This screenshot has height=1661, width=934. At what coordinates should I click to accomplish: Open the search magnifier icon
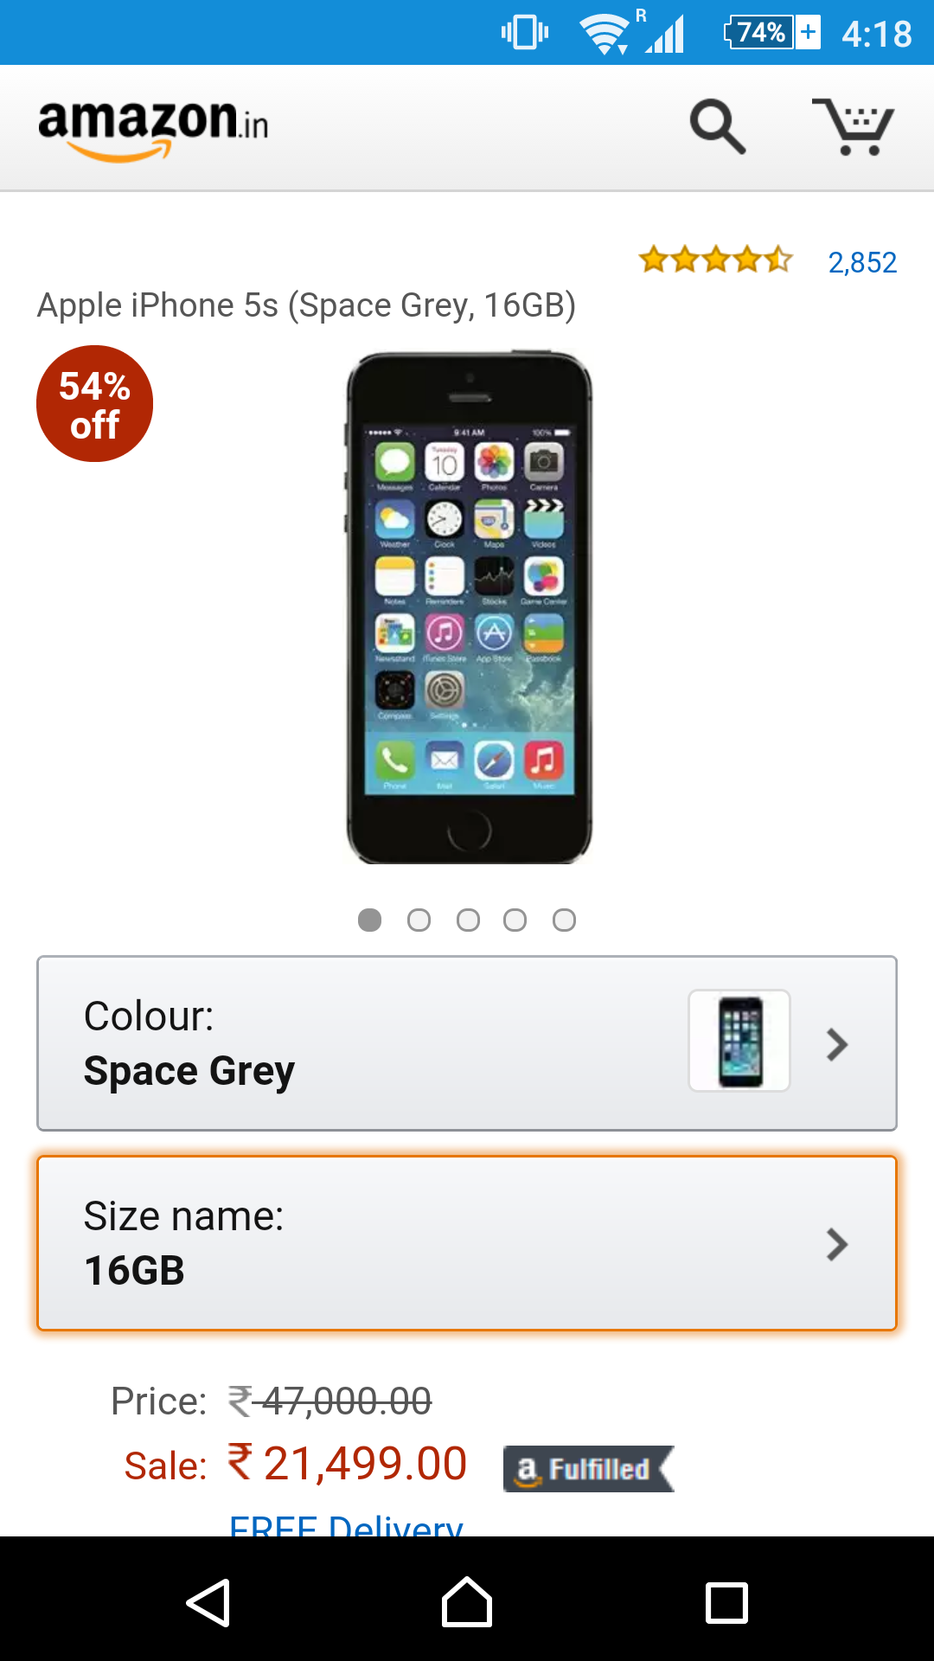(x=717, y=126)
